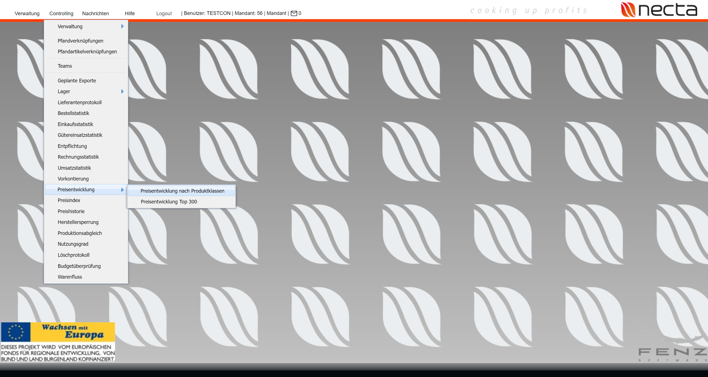Viewport: 708px width, 377px height.
Task: Click Warenfluss menu item
Action: [70, 277]
